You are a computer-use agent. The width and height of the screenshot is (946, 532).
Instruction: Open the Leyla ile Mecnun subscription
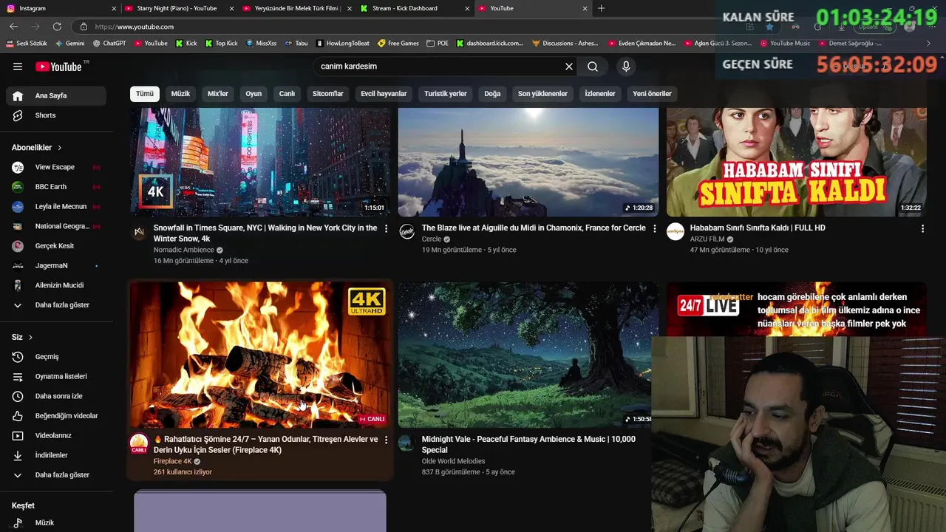tap(56, 206)
